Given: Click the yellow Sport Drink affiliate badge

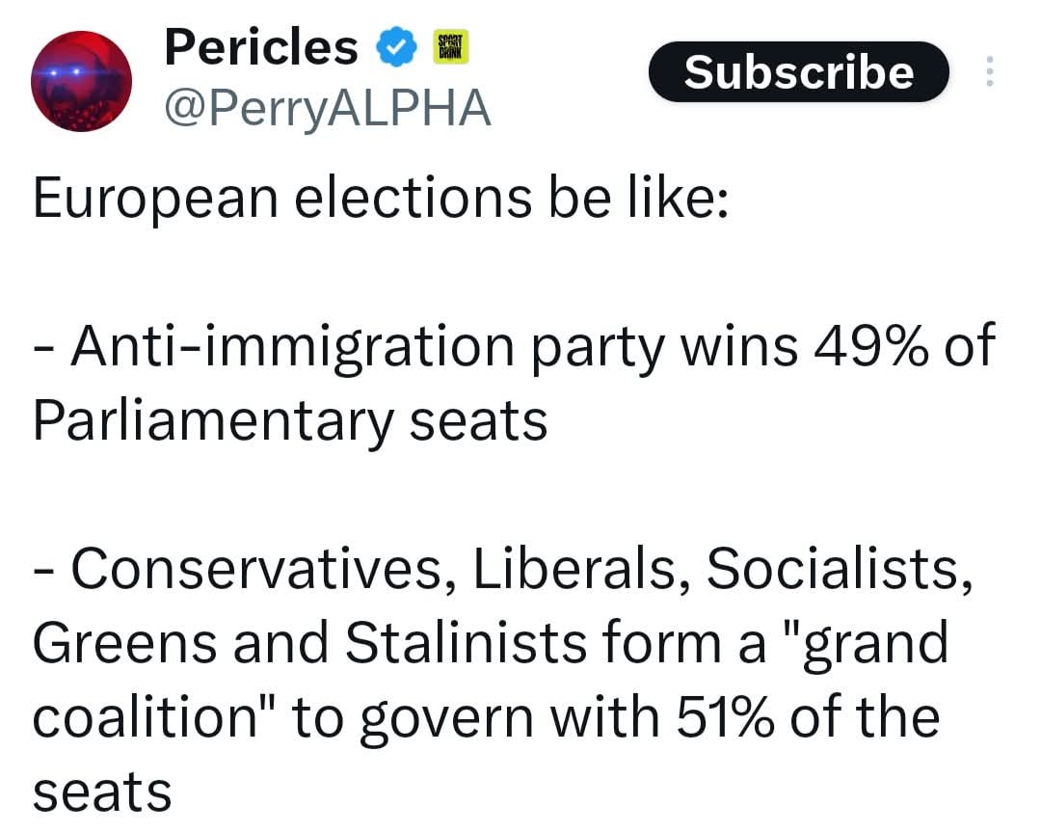Looking at the screenshot, I should pyautogui.click(x=451, y=47).
